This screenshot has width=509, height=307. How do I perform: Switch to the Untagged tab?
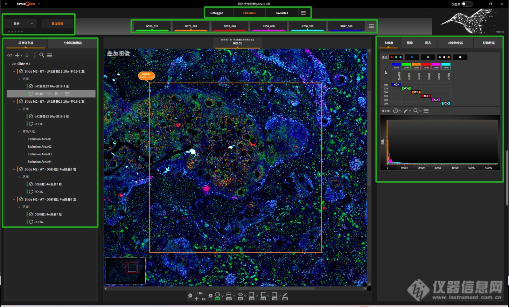[217, 13]
